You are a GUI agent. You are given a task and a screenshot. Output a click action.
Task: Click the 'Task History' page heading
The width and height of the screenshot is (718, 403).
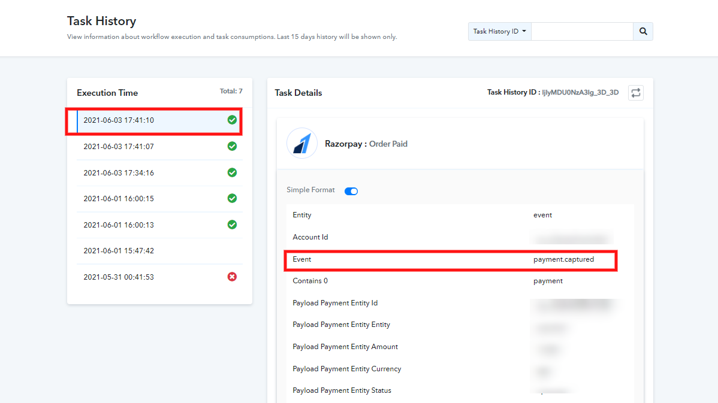(102, 21)
